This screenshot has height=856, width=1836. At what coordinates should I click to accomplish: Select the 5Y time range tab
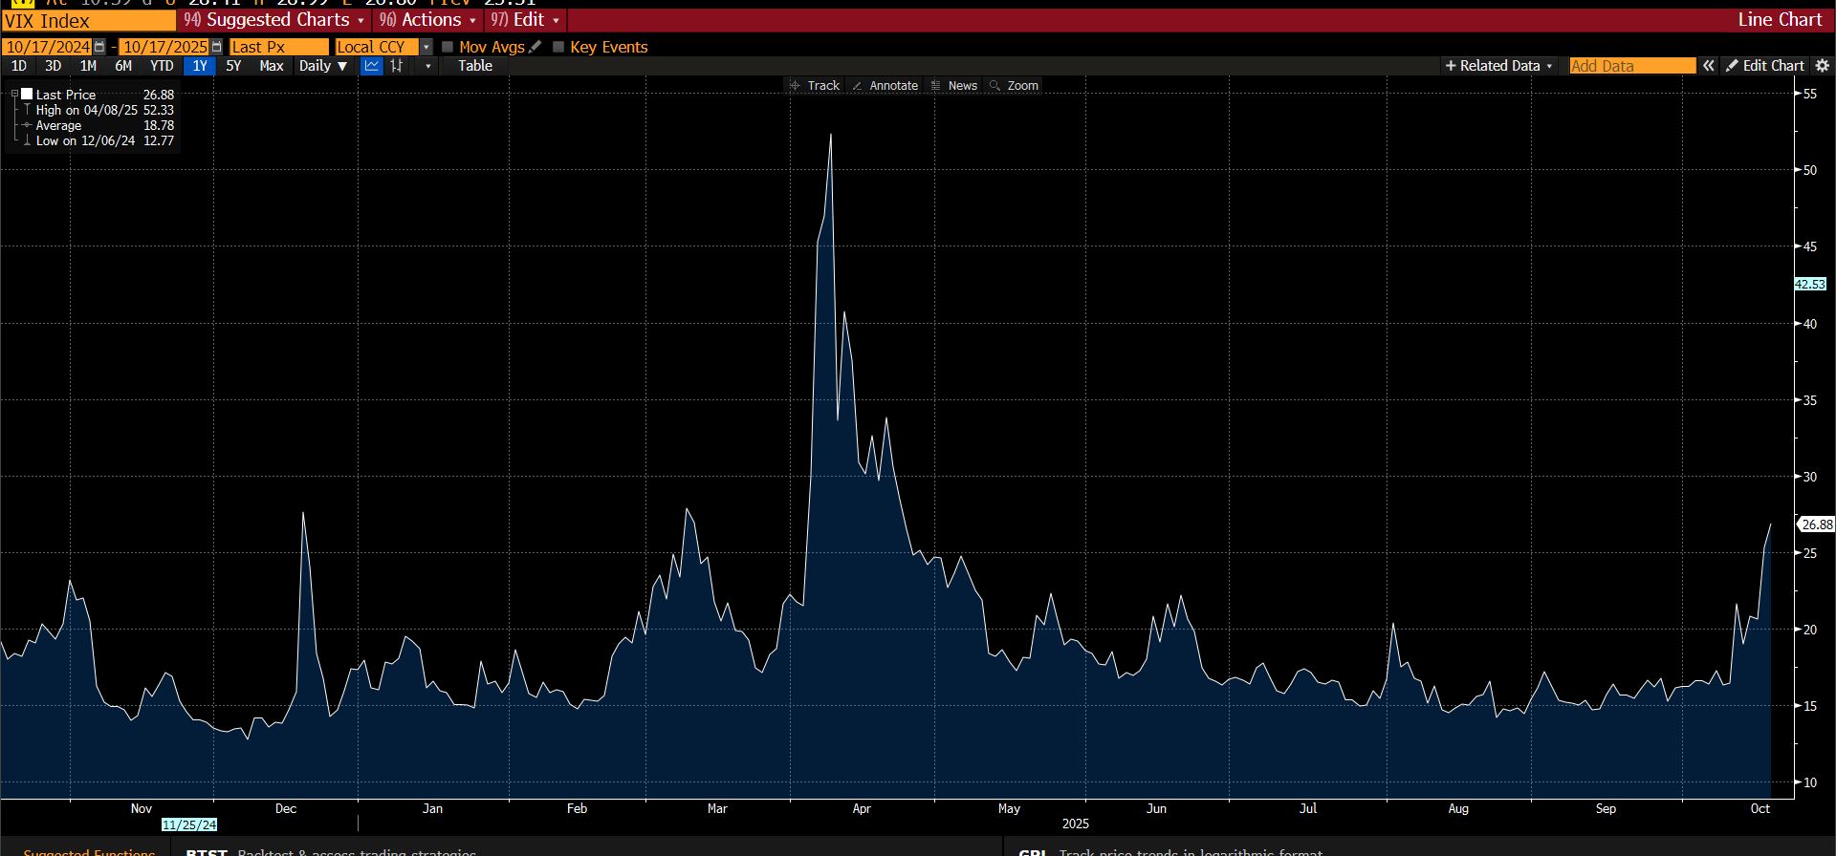(233, 66)
